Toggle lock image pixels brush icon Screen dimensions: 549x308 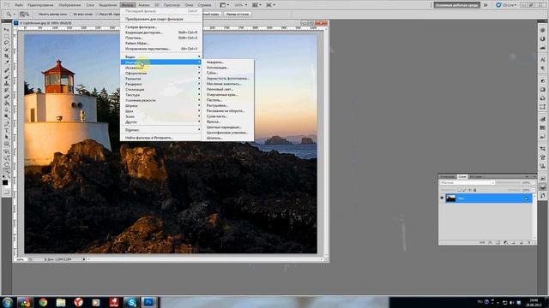pyautogui.click(x=464, y=190)
